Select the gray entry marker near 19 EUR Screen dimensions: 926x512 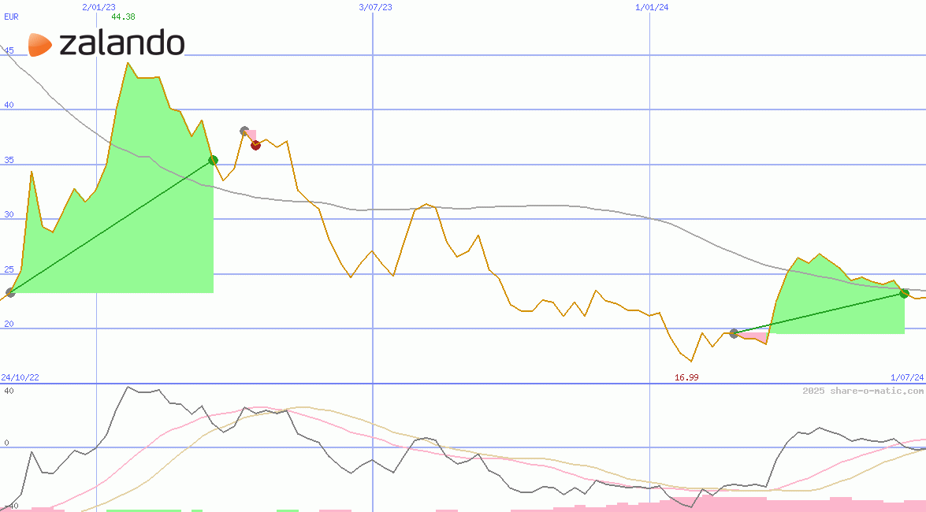pos(734,333)
